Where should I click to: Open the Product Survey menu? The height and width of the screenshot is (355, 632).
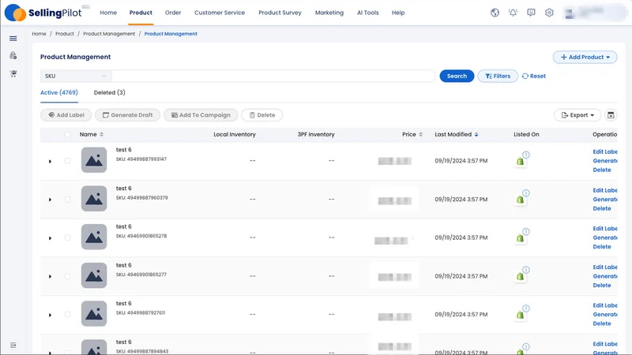(280, 13)
